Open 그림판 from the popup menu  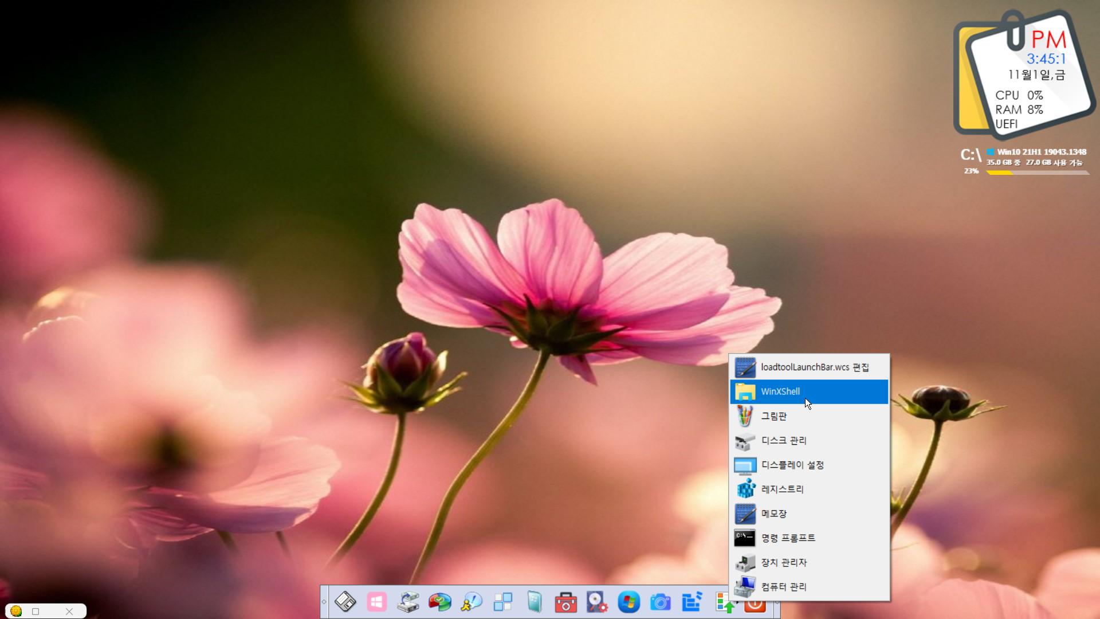(x=809, y=416)
